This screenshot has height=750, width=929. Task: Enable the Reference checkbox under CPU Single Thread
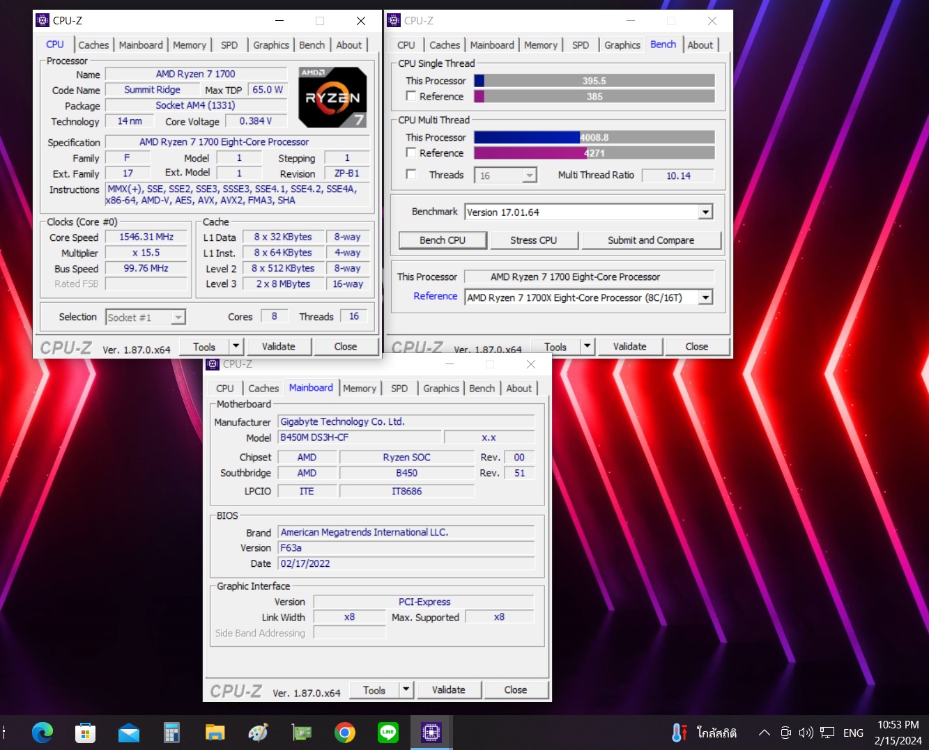tap(411, 96)
